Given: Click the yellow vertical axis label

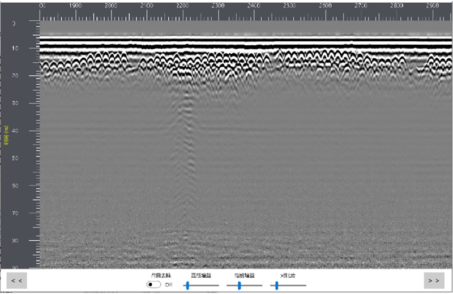Looking at the screenshot, I should coord(6,136).
